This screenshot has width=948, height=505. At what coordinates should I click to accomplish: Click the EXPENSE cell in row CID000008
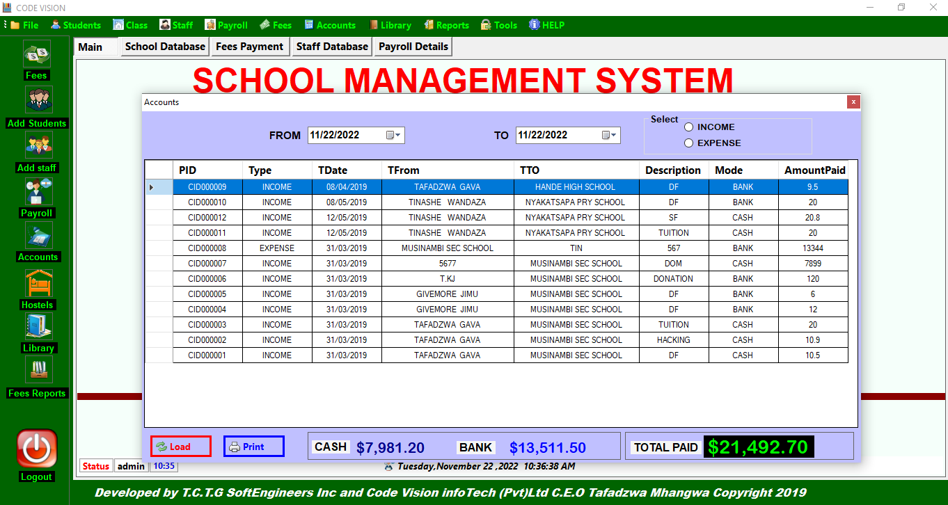[x=277, y=248]
